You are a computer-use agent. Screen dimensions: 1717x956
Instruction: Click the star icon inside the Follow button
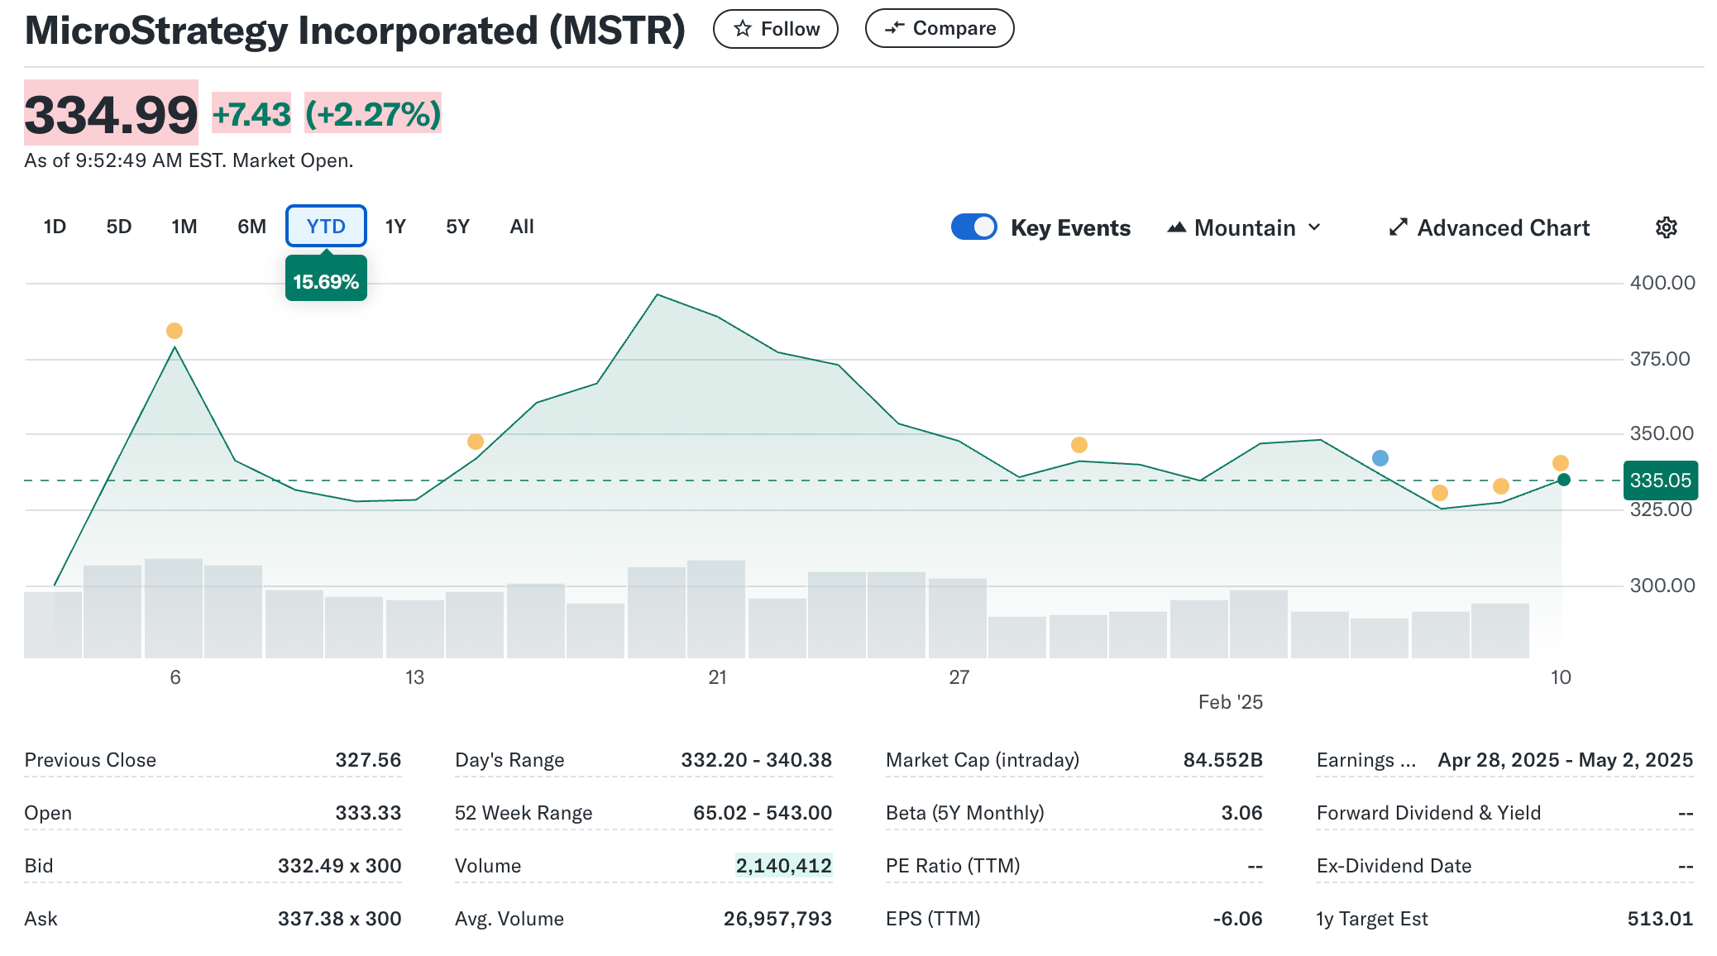tap(744, 27)
